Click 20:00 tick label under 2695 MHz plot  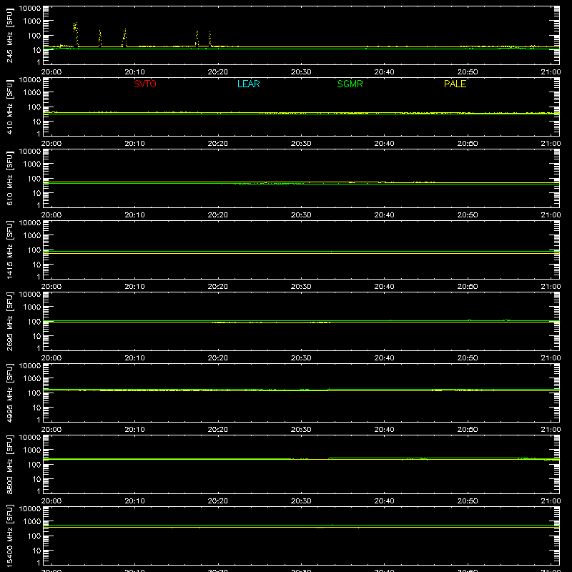(51, 358)
